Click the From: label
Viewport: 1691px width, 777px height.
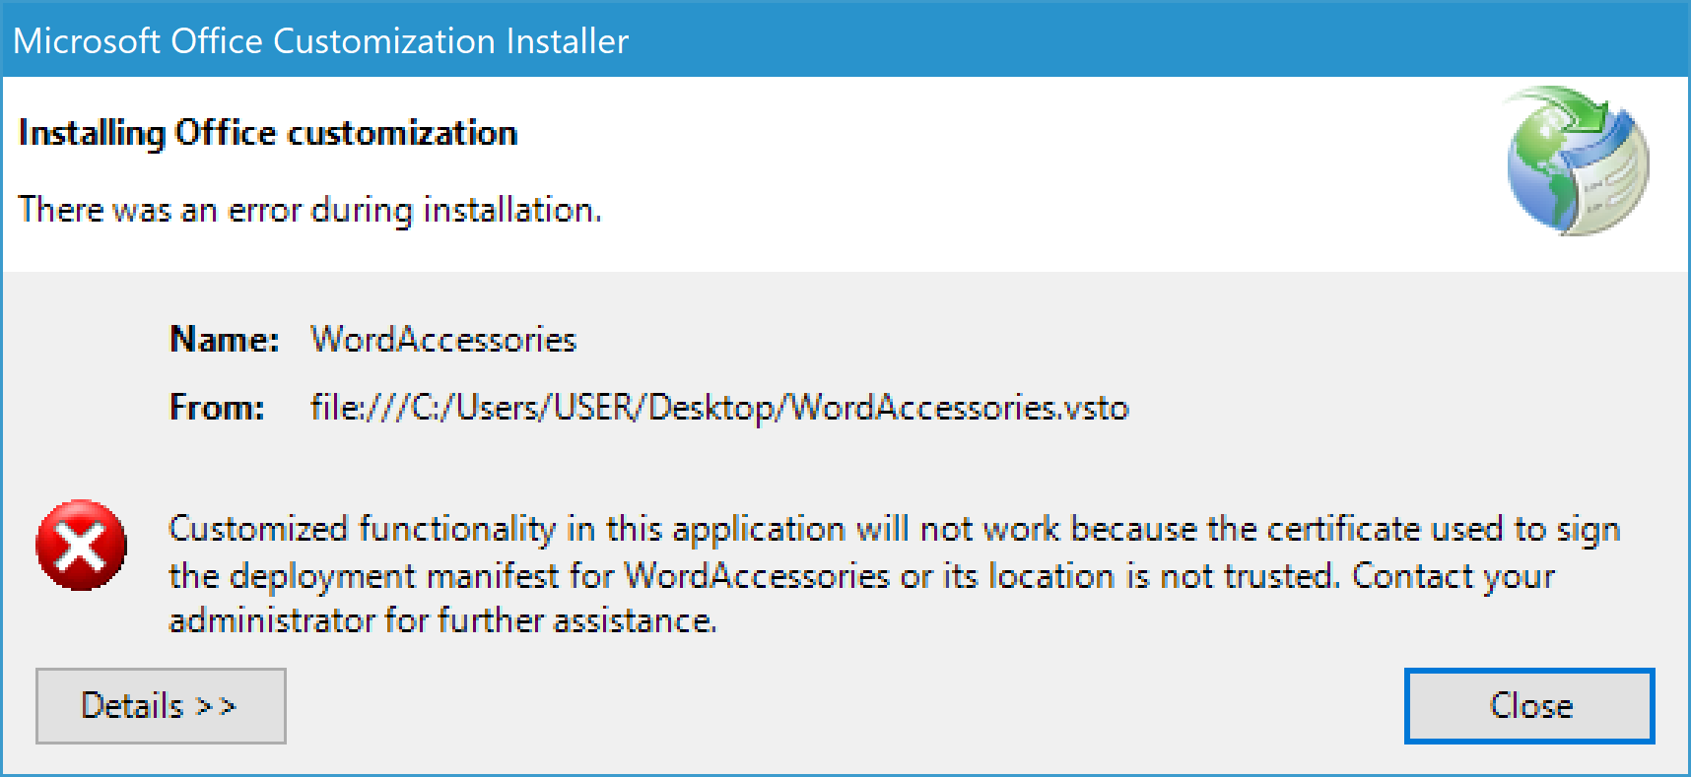coord(217,408)
